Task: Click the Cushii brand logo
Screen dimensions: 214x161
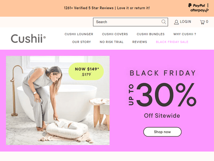Action: point(28,38)
